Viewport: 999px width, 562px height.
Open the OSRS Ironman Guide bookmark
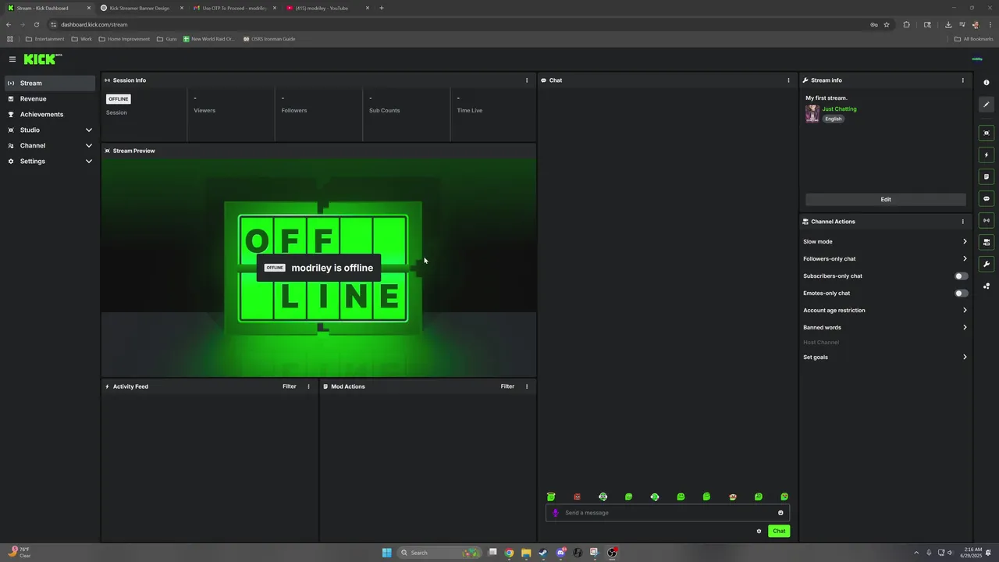[269, 39]
